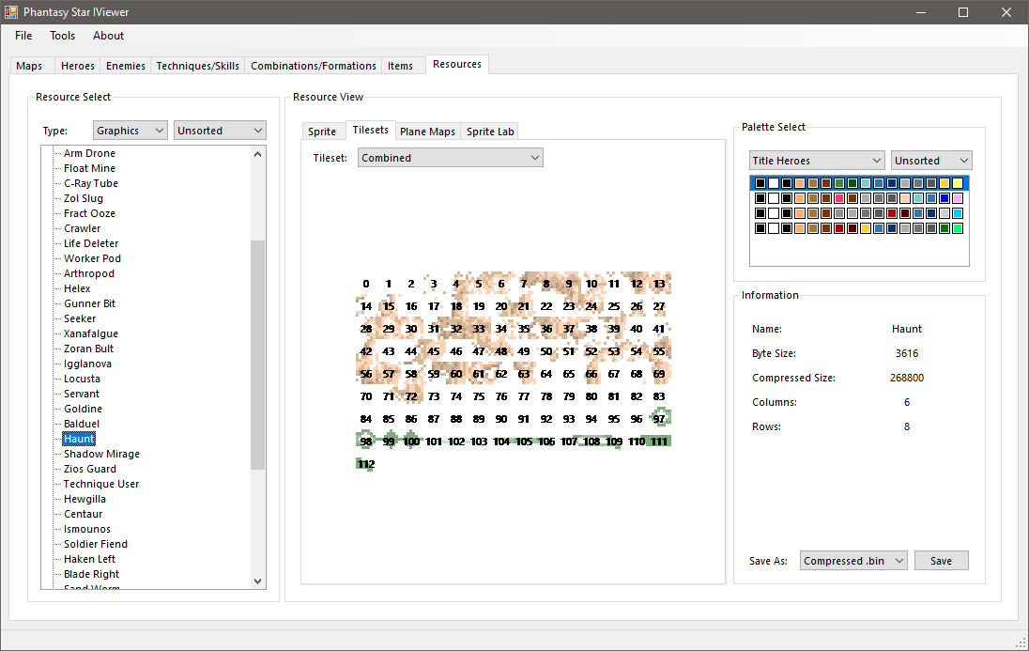1029x651 pixels.
Task: Select Ismounos resource
Action: (86, 530)
